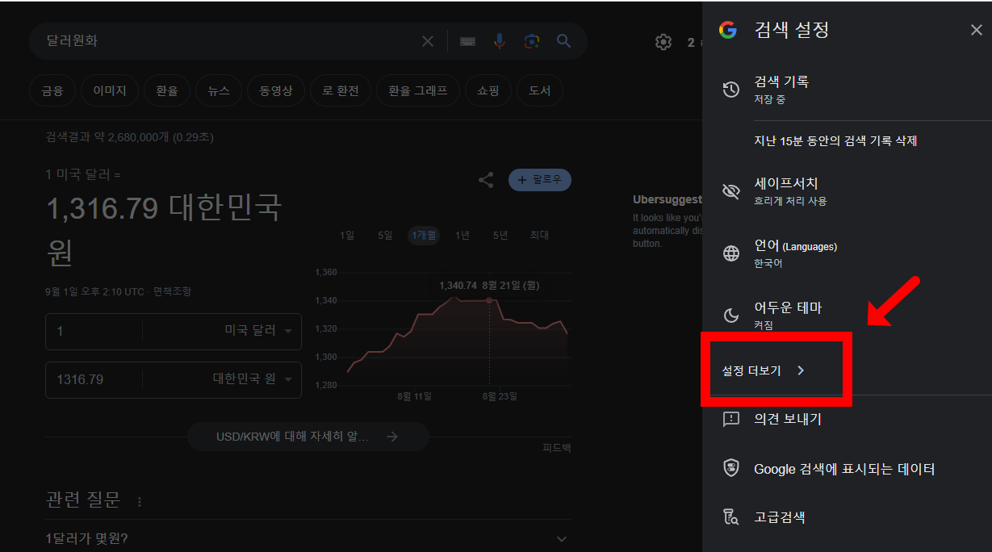
Task: Open the 미국 달러 currency dropdown
Action: [x=254, y=331]
